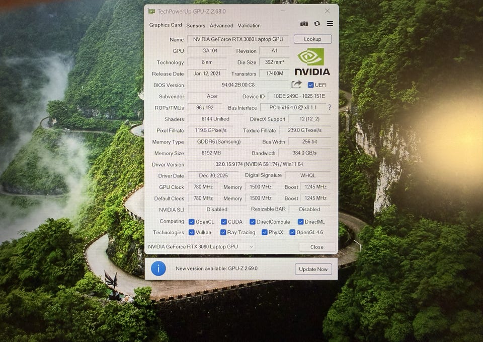Click the Default Clock 780 MHz value
The image size is (483, 342).
(x=203, y=198)
